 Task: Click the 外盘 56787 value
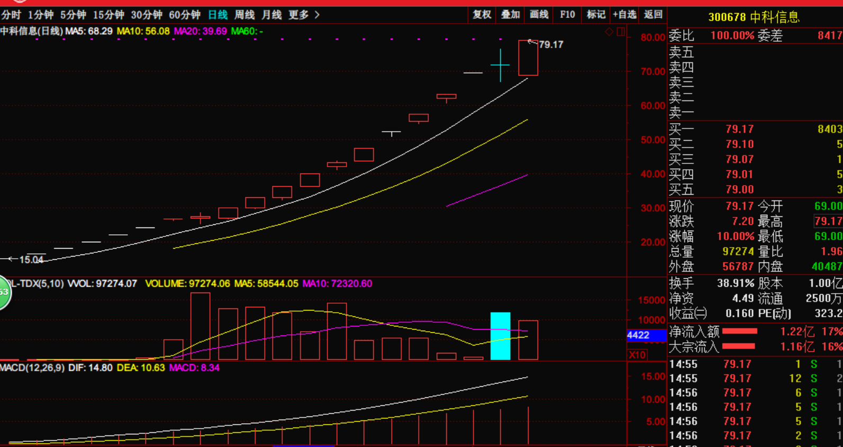coord(738,267)
